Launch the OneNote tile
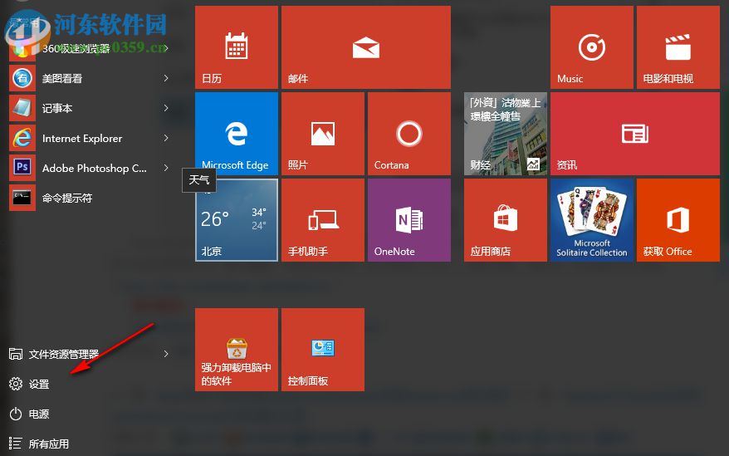 click(x=409, y=220)
